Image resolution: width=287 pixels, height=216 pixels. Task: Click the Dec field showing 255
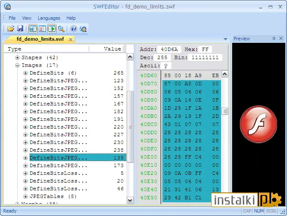click(x=162, y=57)
